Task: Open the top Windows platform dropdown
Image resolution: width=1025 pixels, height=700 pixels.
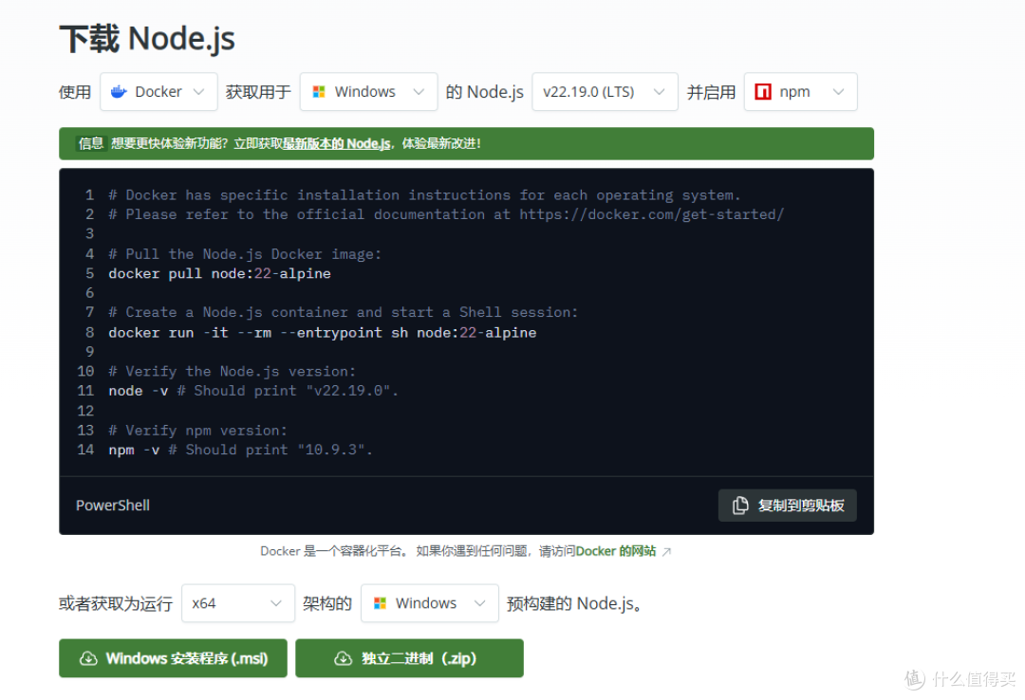Action: point(368,91)
